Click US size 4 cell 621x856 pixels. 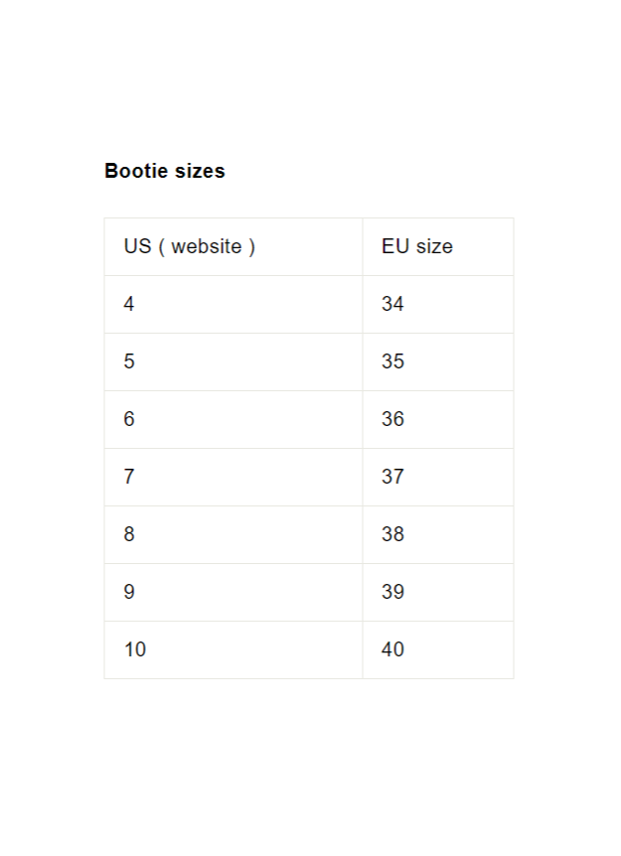point(233,305)
